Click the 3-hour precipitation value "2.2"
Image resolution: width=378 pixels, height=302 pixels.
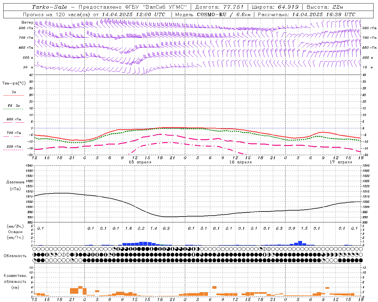[x=141, y=228]
